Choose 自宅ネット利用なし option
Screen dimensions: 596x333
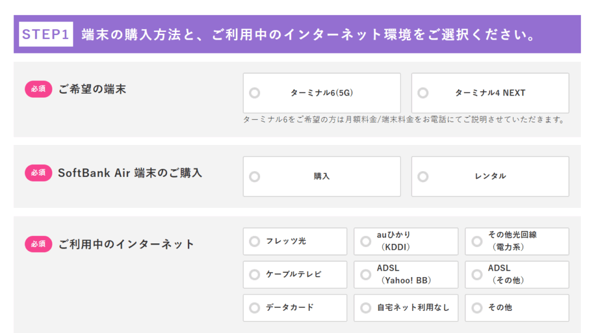366,307
